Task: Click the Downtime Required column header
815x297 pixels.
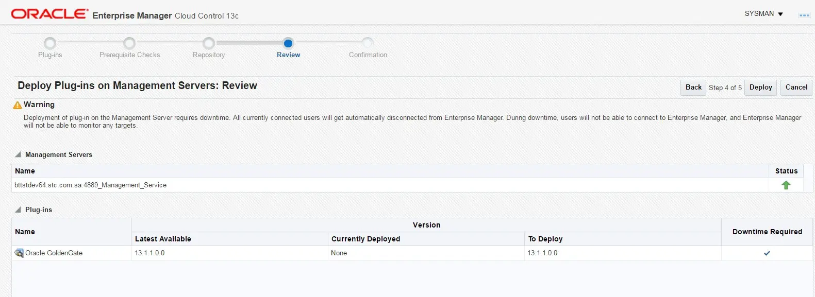Action: click(767, 232)
